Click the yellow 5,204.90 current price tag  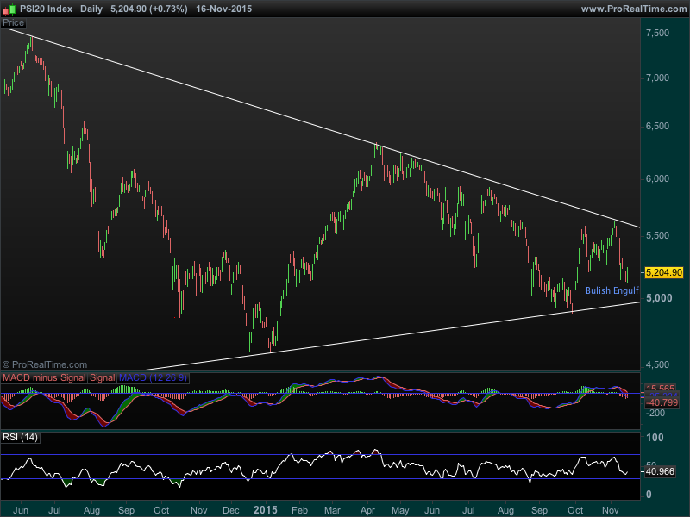[x=663, y=272]
